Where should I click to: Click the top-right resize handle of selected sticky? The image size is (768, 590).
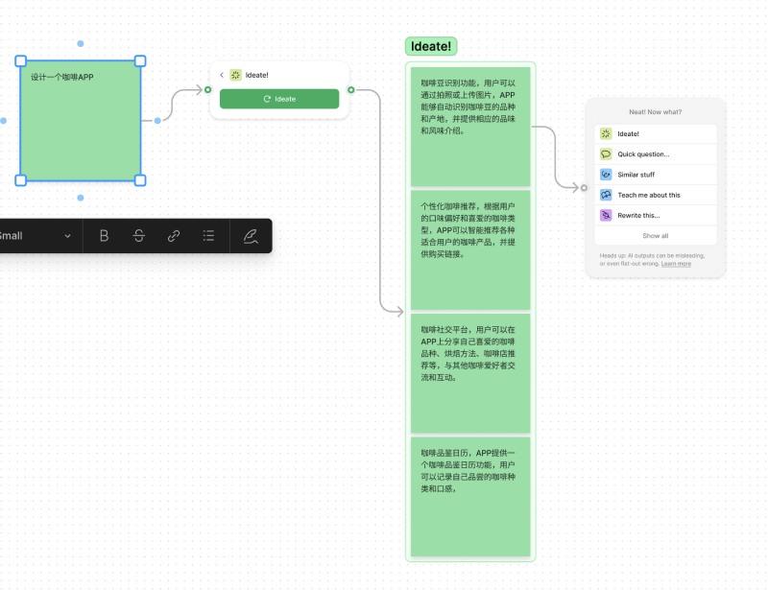[140, 61]
